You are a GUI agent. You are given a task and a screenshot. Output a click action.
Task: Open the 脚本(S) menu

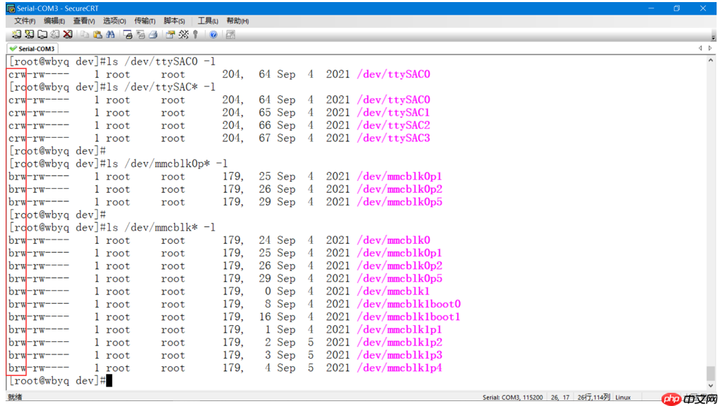pyautogui.click(x=174, y=21)
